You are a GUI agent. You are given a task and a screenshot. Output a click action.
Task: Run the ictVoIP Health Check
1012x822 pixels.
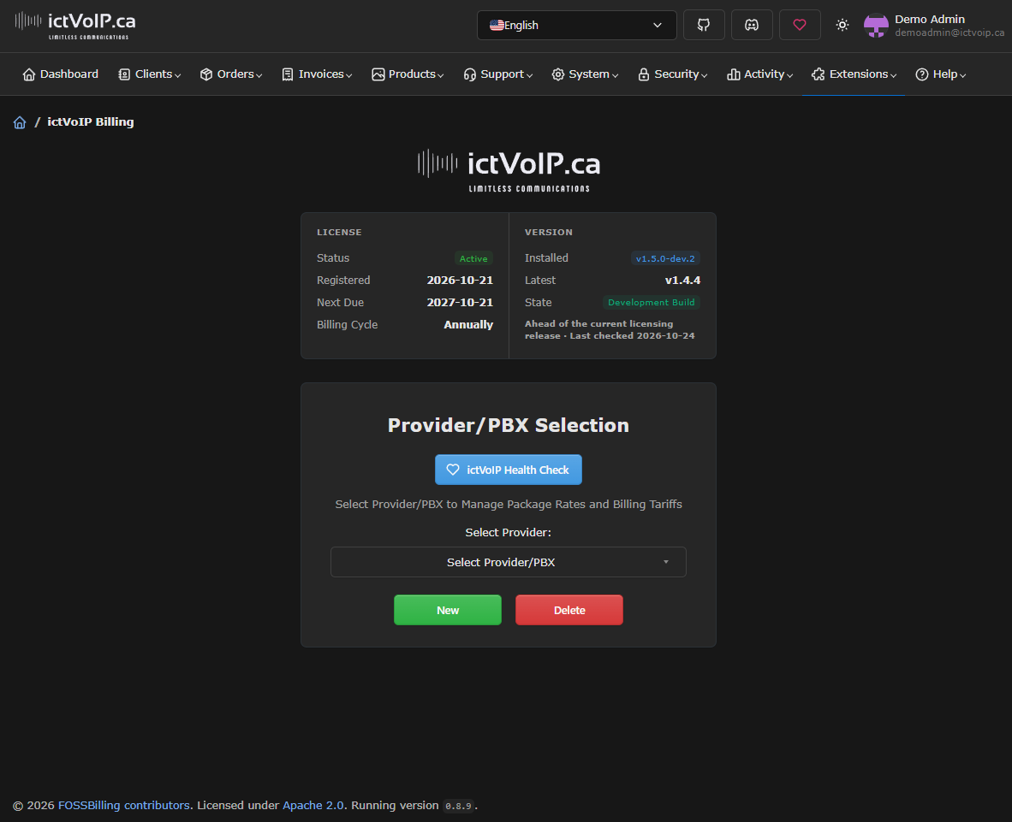point(508,470)
